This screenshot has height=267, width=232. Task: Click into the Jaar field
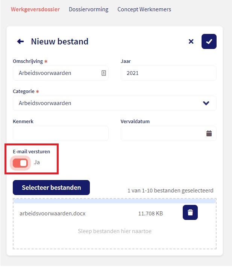168,73
